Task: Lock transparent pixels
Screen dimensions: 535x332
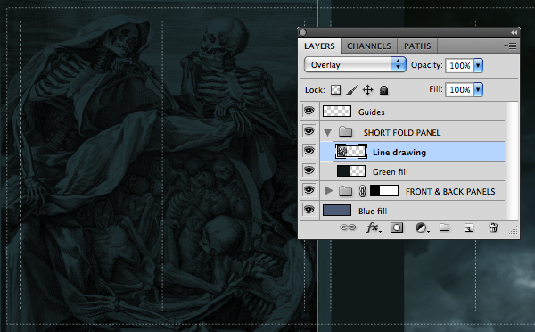Action: pos(336,90)
